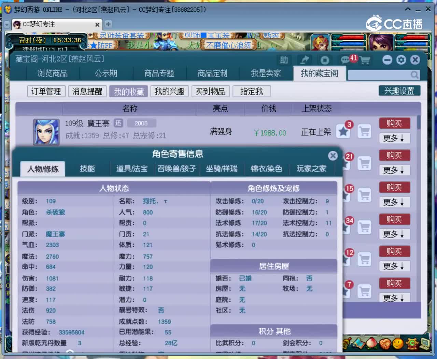The height and width of the screenshot is (359, 437).
Task: Select the 我的藏宝阁 tab
Action: point(320,73)
